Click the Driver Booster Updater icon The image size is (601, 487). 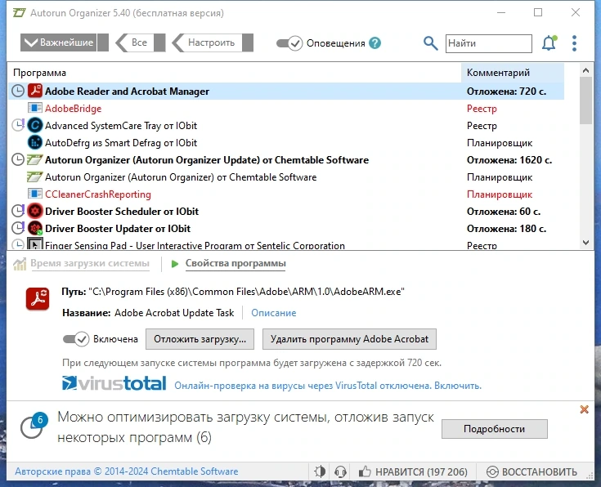pos(35,228)
